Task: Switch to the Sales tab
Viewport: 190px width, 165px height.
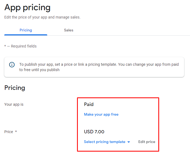Action: (x=69, y=30)
